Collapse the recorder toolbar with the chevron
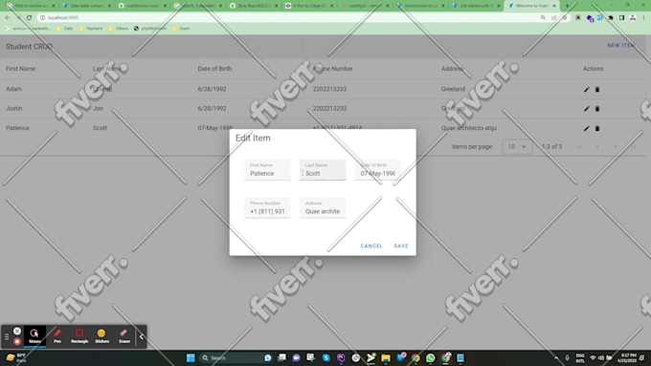The width and height of the screenshot is (651, 366). 141,336
